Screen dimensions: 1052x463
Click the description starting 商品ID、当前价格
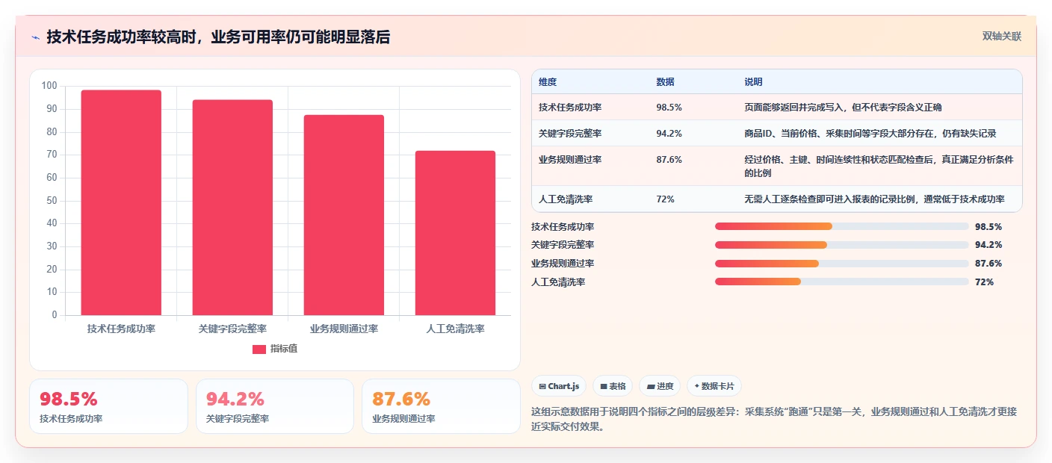pyautogui.click(x=870, y=134)
